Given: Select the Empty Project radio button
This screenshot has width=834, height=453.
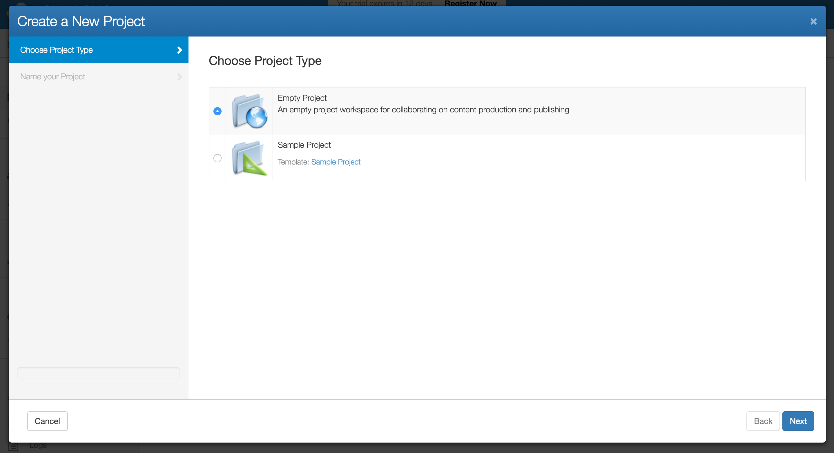Looking at the screenshot, I should [x=217, y=111].
